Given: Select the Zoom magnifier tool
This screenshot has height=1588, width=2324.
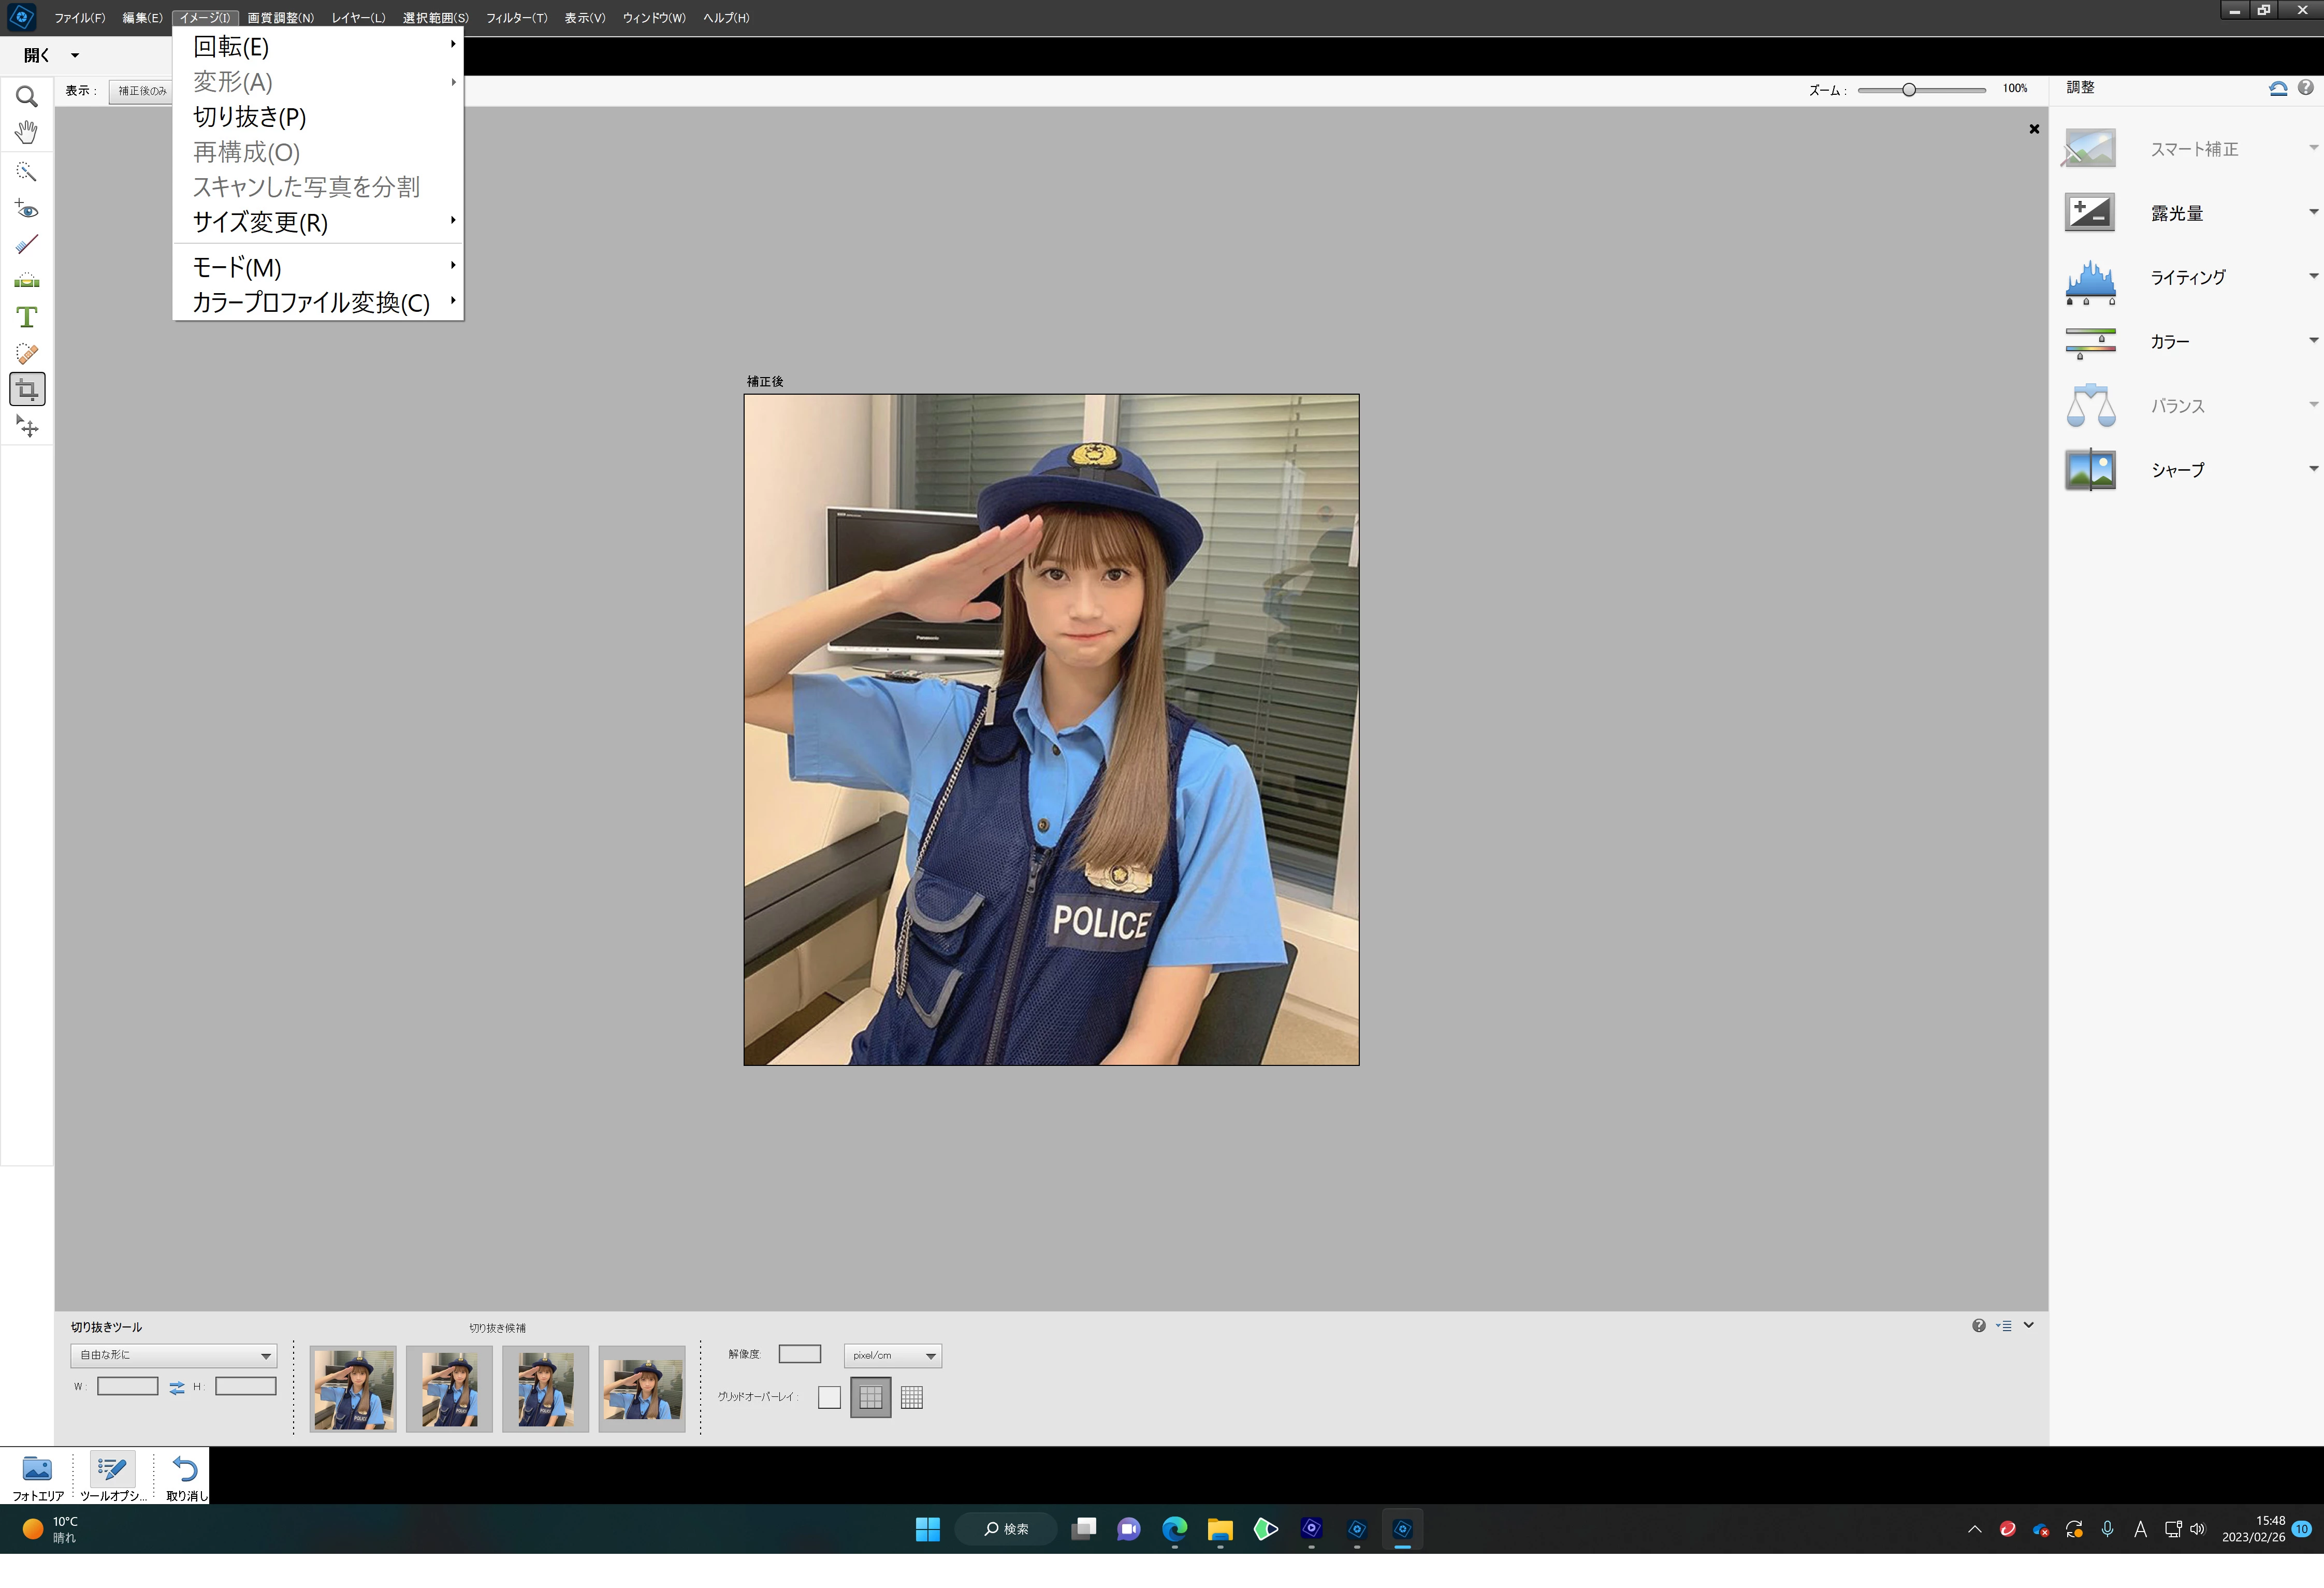Looking at the screenshot, I should click(27, 96).
